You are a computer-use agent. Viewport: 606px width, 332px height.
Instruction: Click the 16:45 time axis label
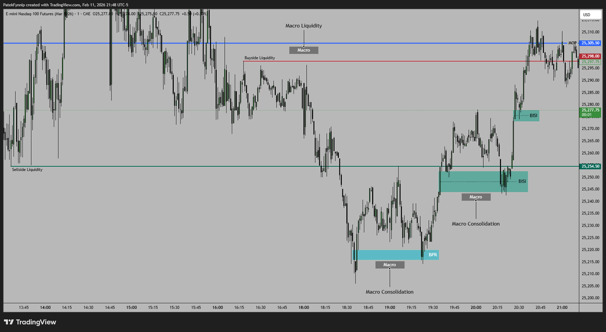(282, 307)
